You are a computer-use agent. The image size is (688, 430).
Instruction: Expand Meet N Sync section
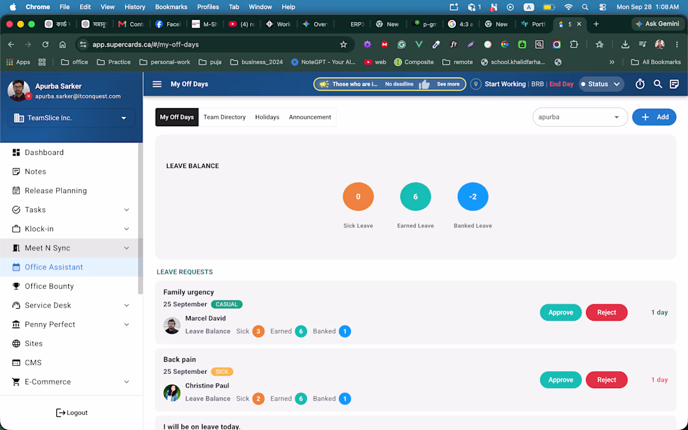[126, 248]
